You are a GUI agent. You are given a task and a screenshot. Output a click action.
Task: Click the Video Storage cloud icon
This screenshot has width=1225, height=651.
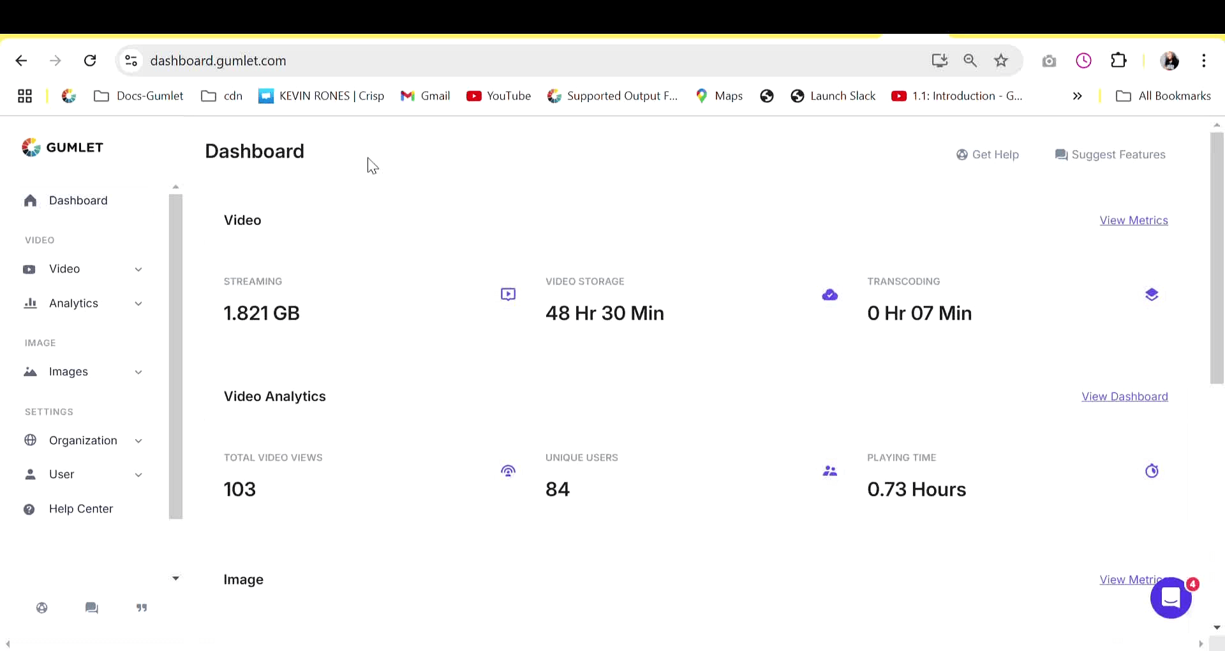tap(829, 294)
